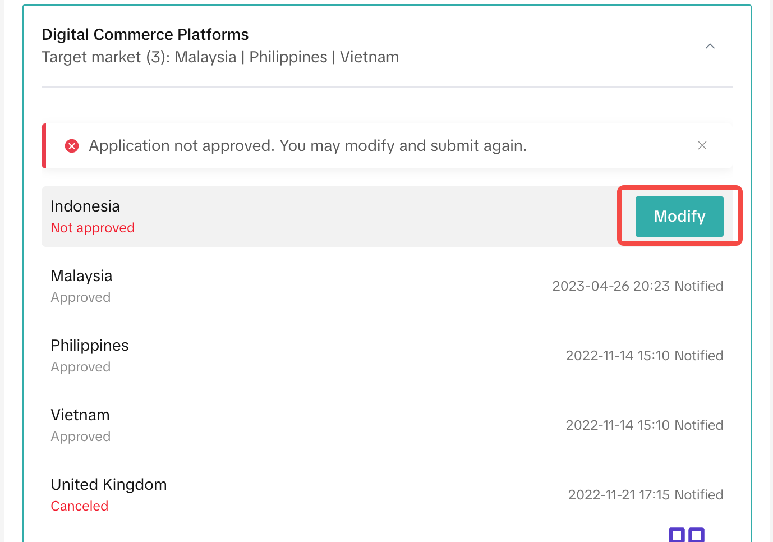
Task: Click the Digital Commerce Platforms heading
Action: point(145,35)
